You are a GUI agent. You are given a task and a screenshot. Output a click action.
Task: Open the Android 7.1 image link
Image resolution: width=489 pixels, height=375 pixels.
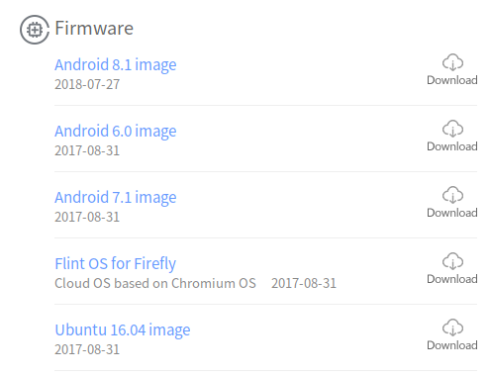[x=116, y=198]
